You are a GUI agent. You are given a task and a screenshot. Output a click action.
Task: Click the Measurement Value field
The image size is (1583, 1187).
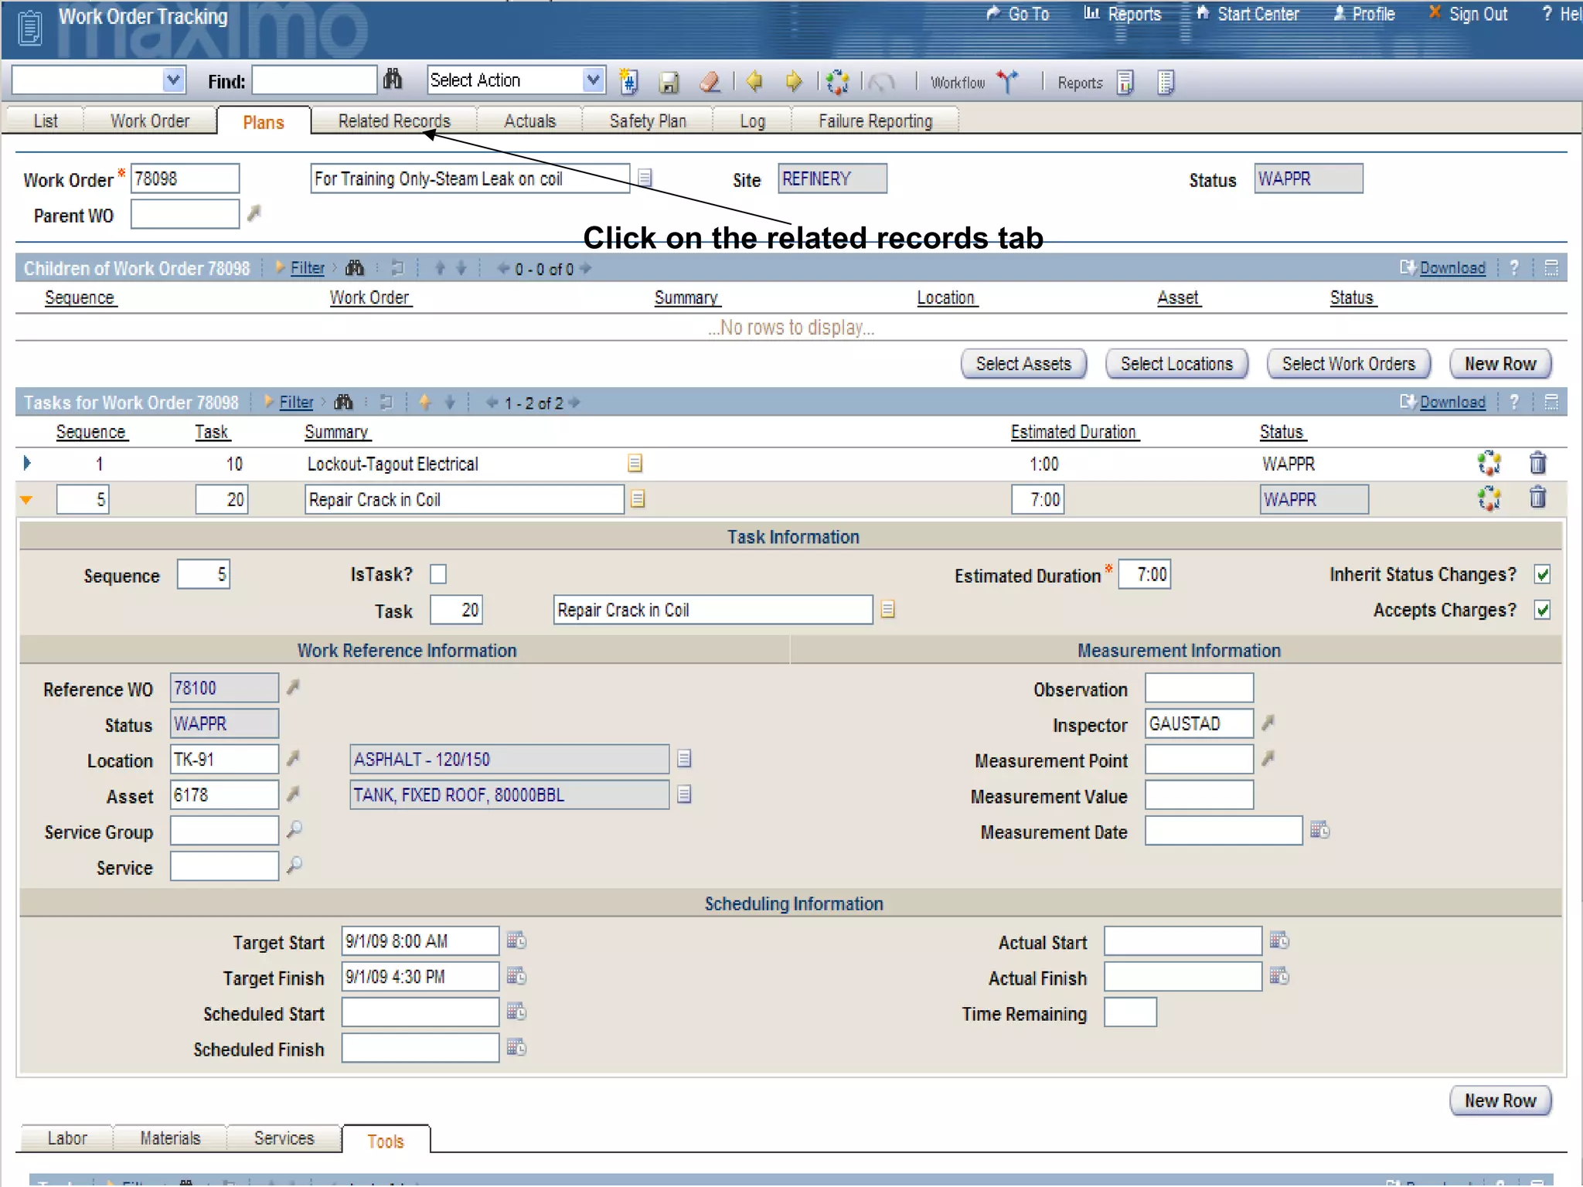[1199, 794]
